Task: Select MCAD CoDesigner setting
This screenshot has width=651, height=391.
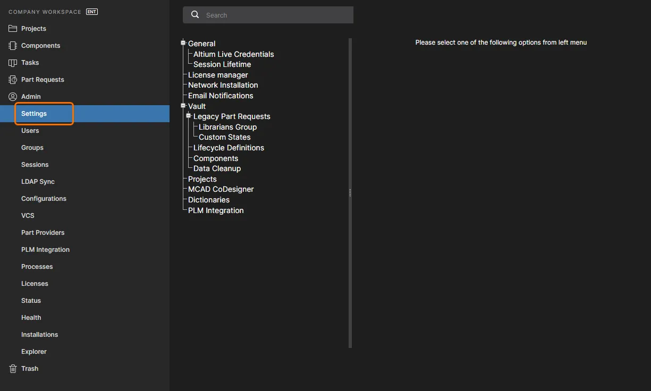Action: [x=221, y=189]
